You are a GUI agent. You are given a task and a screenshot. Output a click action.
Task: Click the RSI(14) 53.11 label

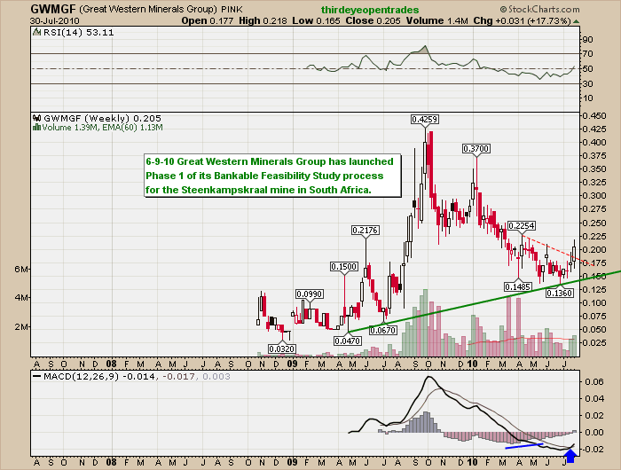coord(78,33)
